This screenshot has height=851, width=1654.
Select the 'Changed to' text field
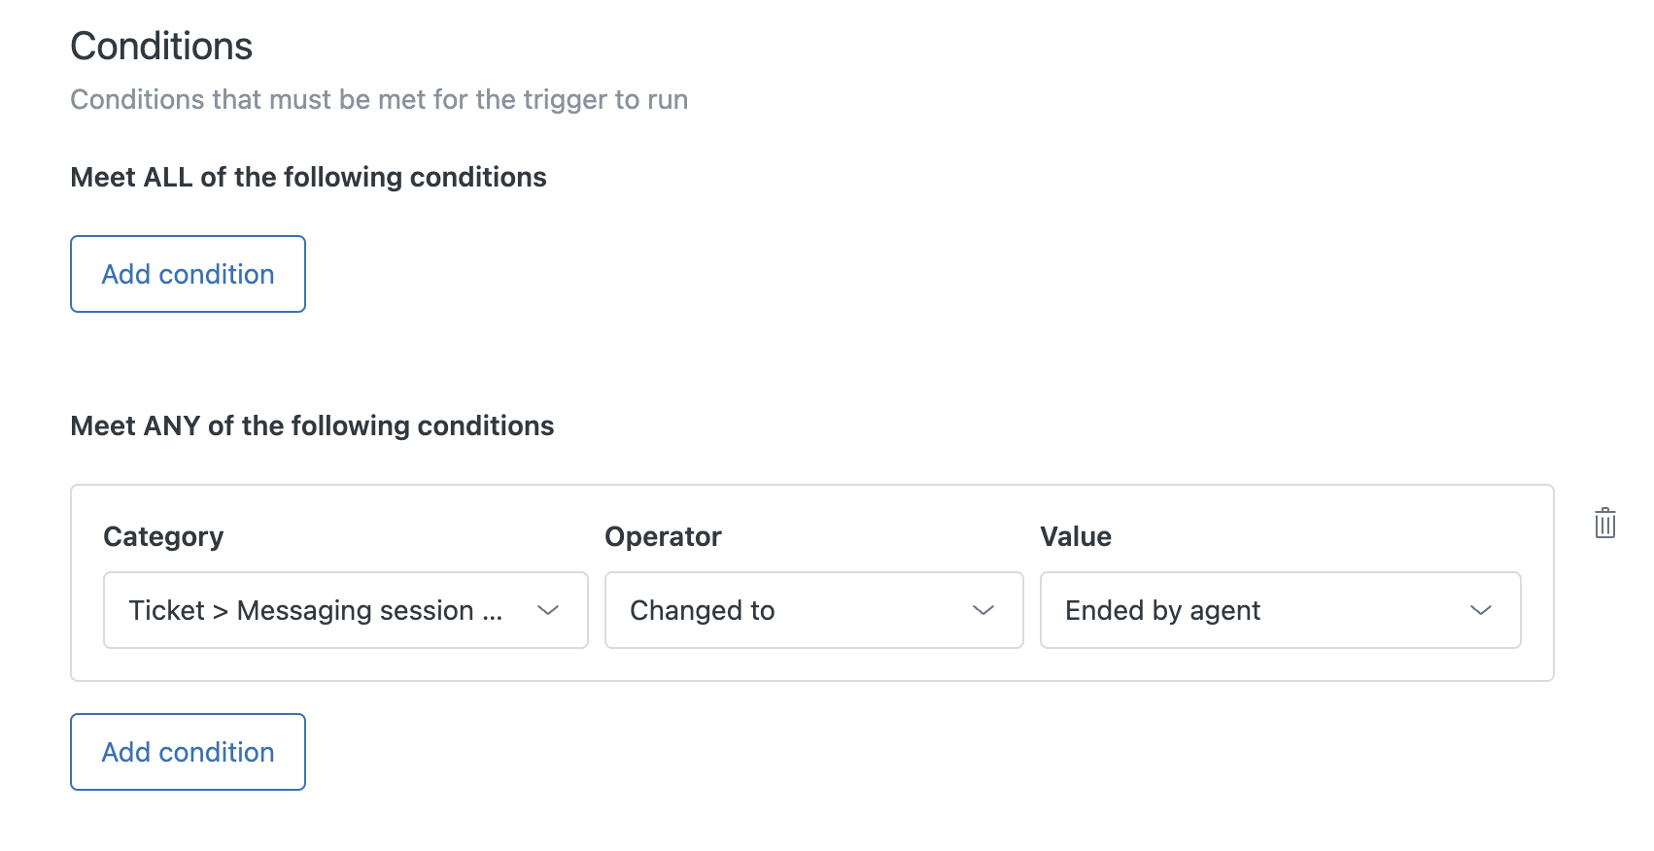702,610
